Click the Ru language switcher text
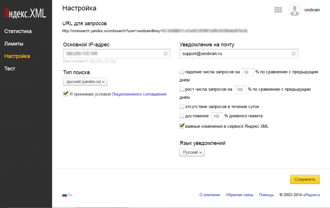 pyautogui.click(x=70, y=195)
